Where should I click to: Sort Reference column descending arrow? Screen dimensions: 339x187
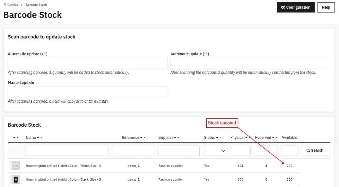coord(142,138)
